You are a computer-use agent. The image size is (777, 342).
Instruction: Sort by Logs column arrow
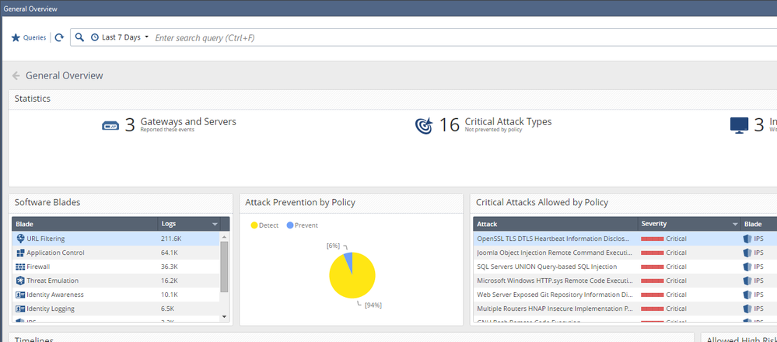pyautogui.click(x=215, y=224)
